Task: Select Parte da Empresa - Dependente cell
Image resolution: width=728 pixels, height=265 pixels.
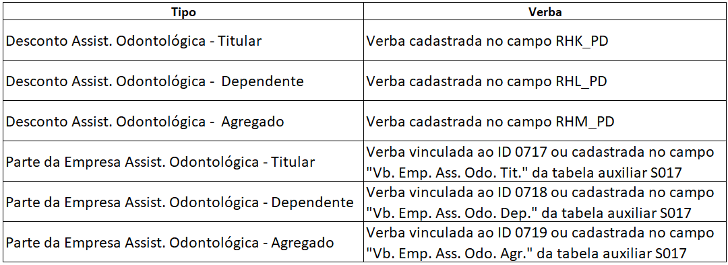Action: [x=183, y=202]
